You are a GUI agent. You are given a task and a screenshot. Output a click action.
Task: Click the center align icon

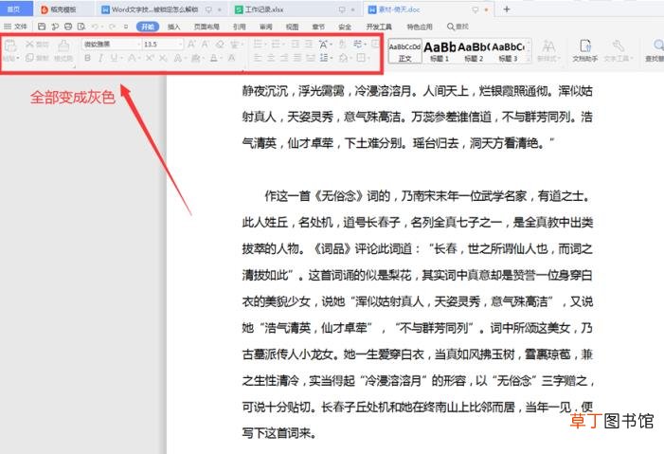click(x=271, y=58)
